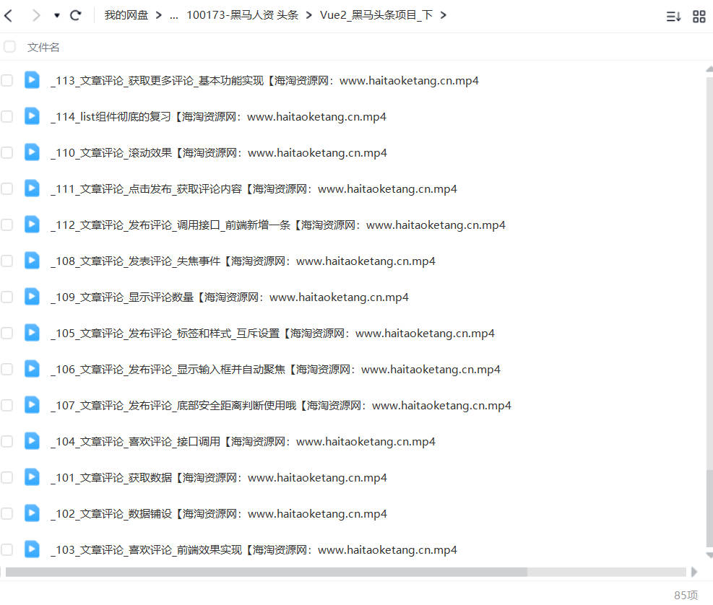The image size is (713, 605).
Task: Select file name _114_list组件彻底的复习
Action: (218, 117)
